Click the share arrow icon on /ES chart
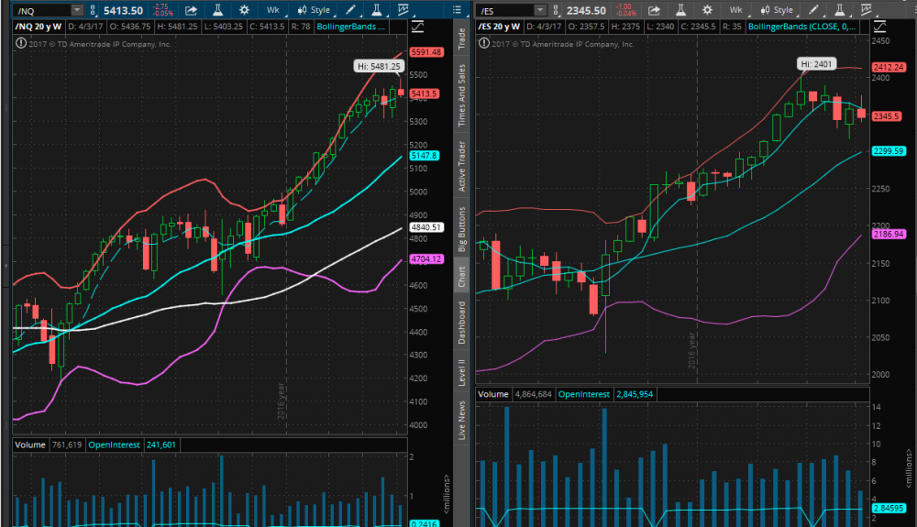 pos(652,10)
